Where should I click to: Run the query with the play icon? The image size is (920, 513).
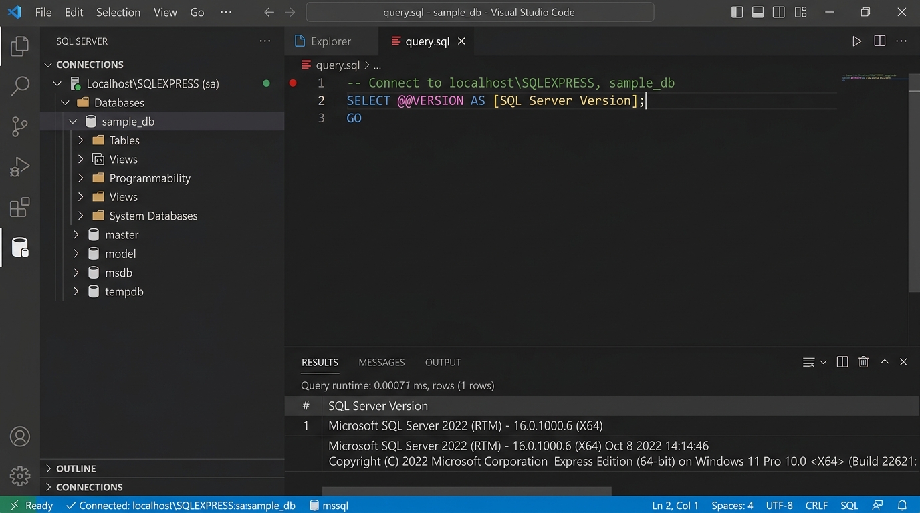click(856, 41)
